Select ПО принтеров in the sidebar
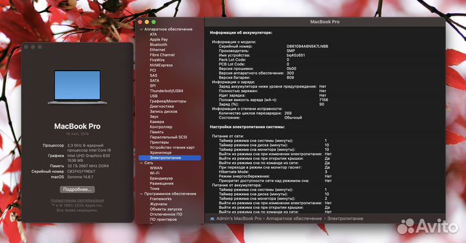 [163, 220]
